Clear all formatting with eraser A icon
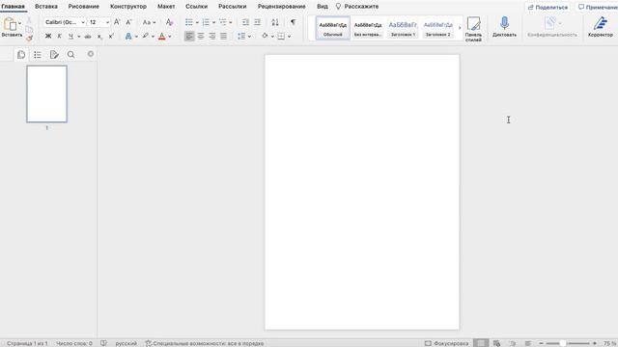The width and height of the screenshot is (618, 347). 170,22
